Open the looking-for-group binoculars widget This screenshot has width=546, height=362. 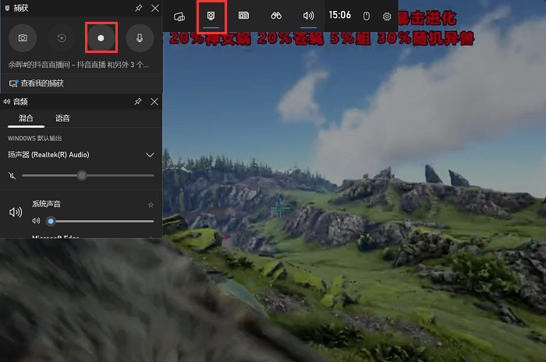[x=276, y=16]
